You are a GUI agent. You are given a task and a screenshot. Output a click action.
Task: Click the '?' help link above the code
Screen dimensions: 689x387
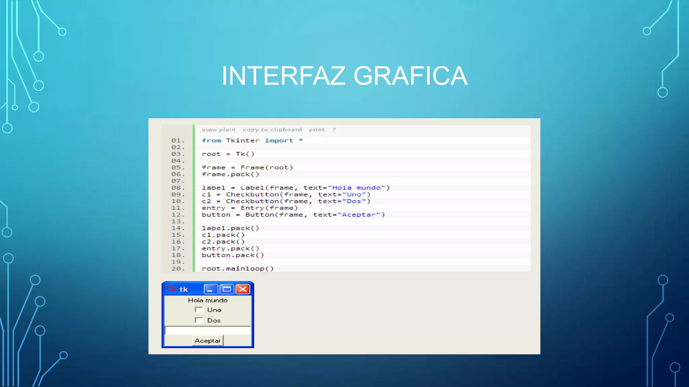pos(334,130)
